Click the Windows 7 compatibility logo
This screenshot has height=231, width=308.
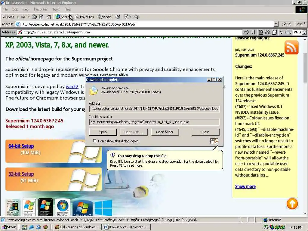pyautogui.click(x=82, y=208)
